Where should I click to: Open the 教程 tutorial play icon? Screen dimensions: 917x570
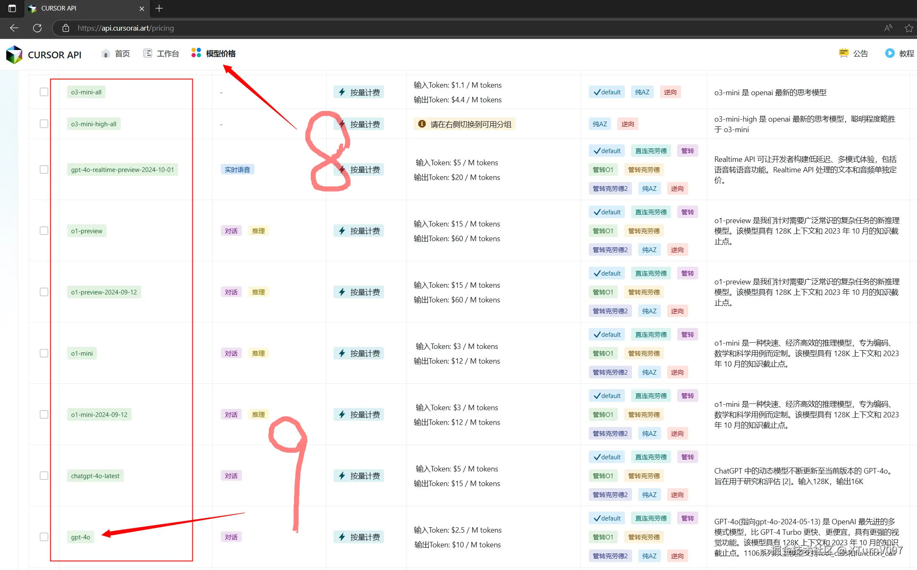coord(889,53)
